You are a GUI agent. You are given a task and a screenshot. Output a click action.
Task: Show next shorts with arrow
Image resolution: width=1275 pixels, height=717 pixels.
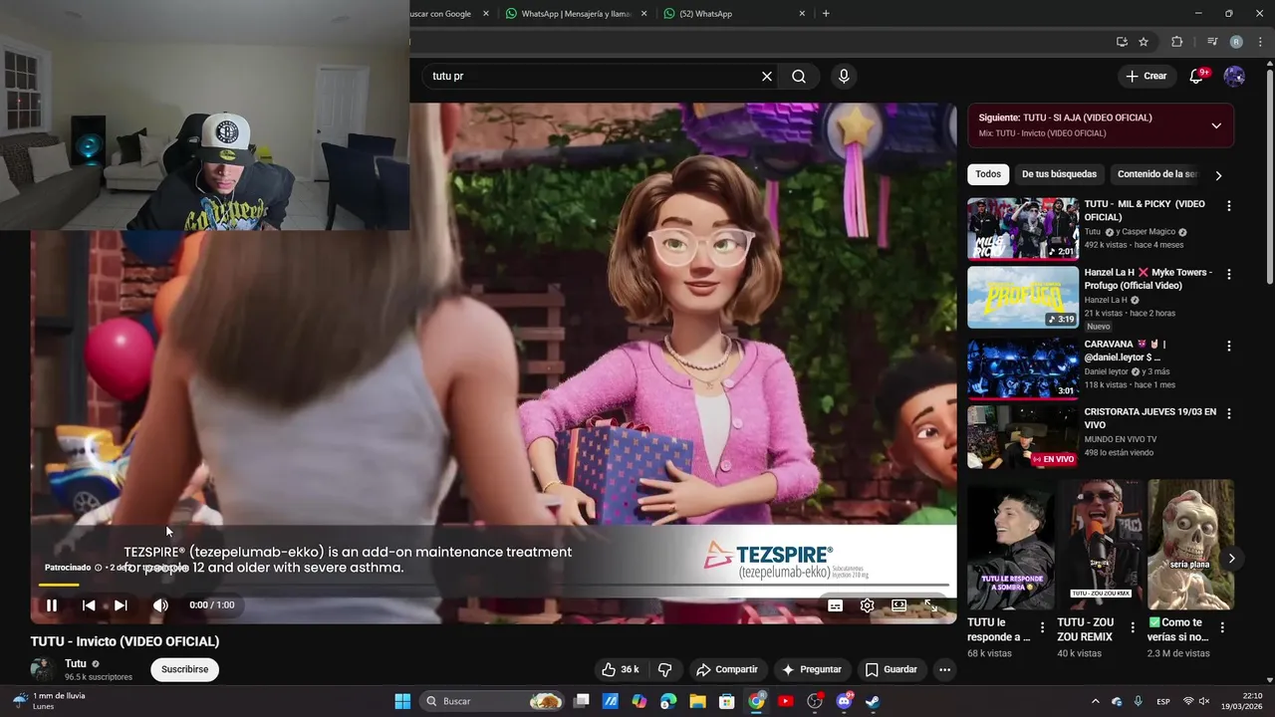pos(1231,559)
